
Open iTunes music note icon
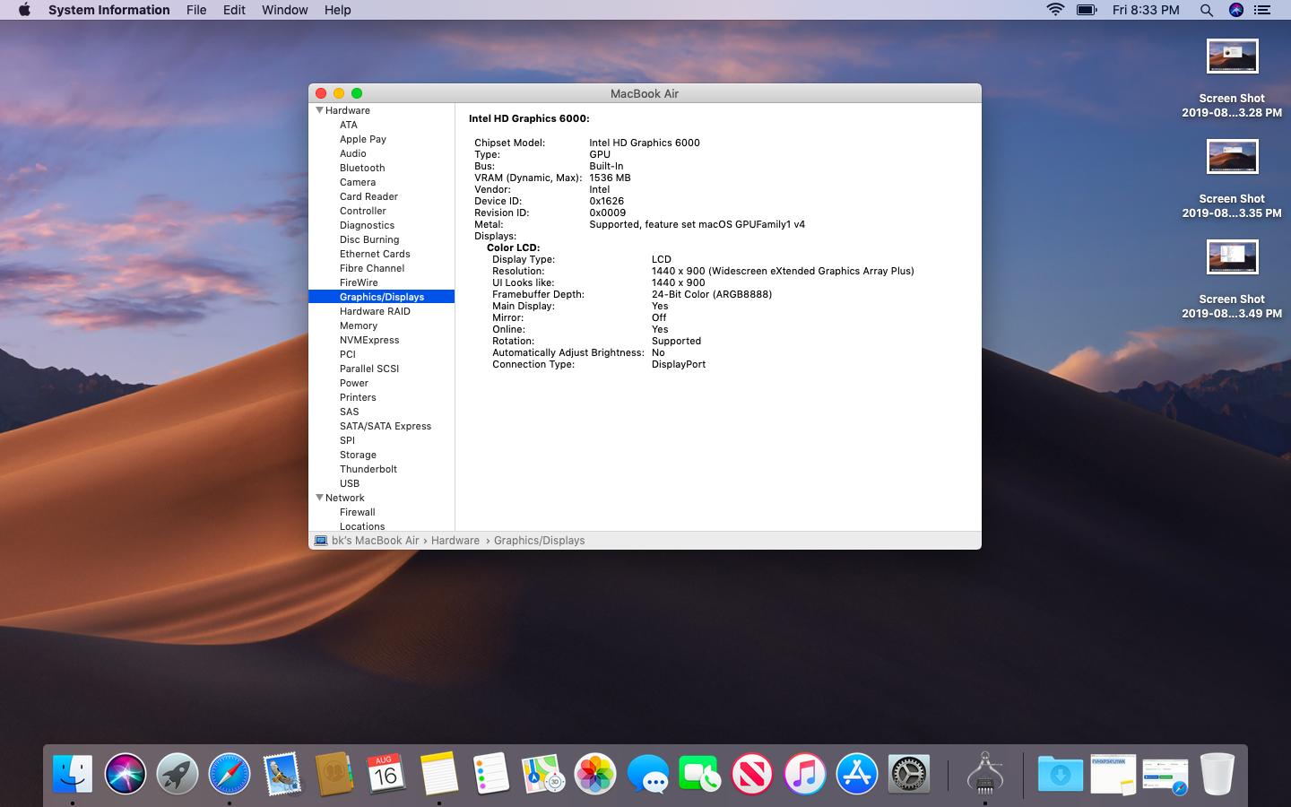coord(804,773)
